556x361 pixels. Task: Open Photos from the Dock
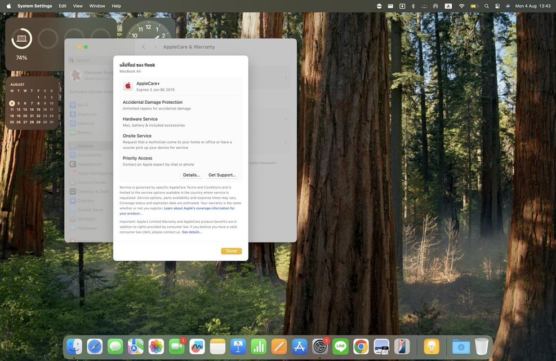(156, 346)
